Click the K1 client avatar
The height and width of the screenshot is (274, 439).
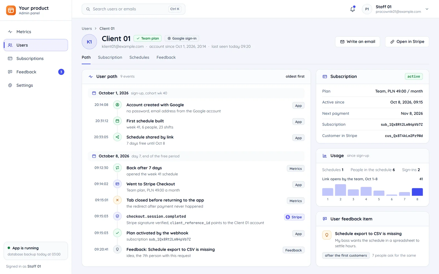tap(89, 42)
